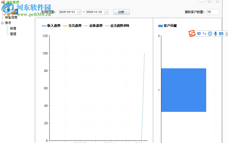
Task: Click the 分析 analyze button
Action: coord(121,12)
